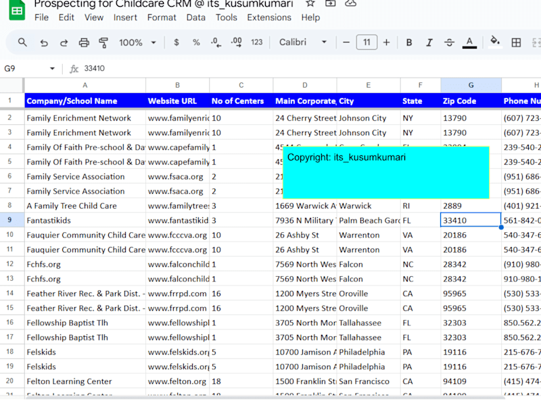541x405 pixels.
Task: Click the document title 'Prospecting for Childcare CRM'
Action: 112,4
